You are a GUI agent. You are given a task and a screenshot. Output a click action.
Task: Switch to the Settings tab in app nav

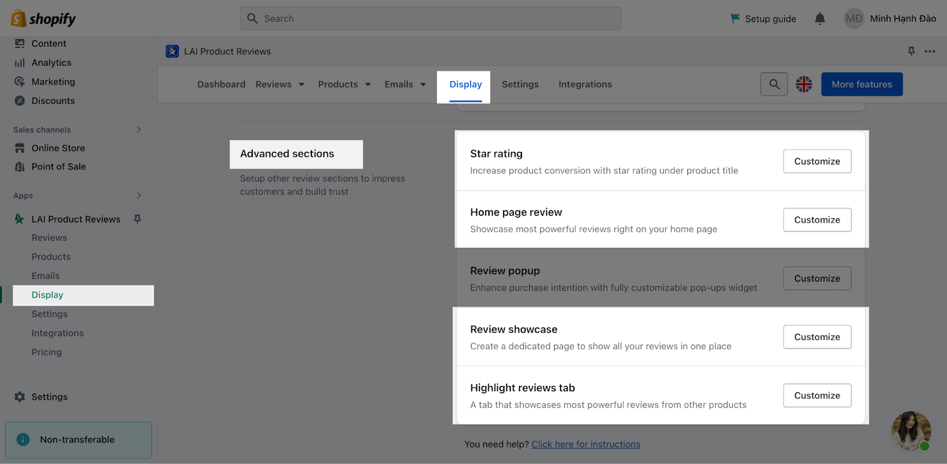coord(520,84)
